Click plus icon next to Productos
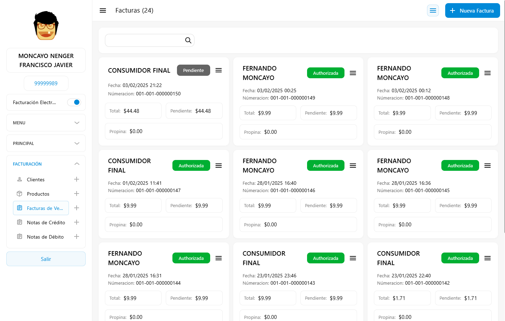The height and width of the screenshot is (321, 505). [77, 194]
